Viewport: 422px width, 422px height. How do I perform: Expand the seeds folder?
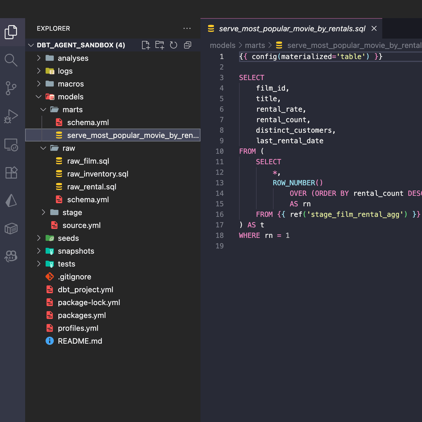tap(68, 238)
